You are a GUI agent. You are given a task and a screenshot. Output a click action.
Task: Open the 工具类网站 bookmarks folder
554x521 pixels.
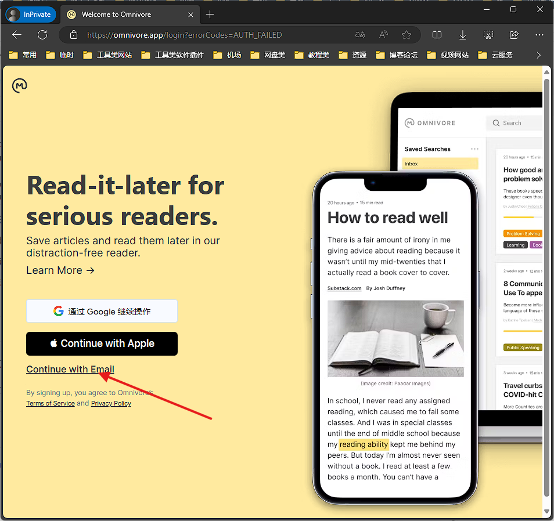coord(107,55)
